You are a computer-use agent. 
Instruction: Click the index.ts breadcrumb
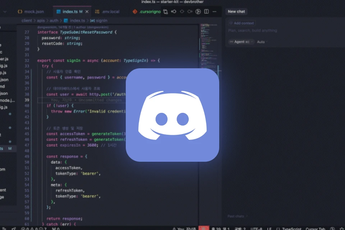click(x=74, y=20)
